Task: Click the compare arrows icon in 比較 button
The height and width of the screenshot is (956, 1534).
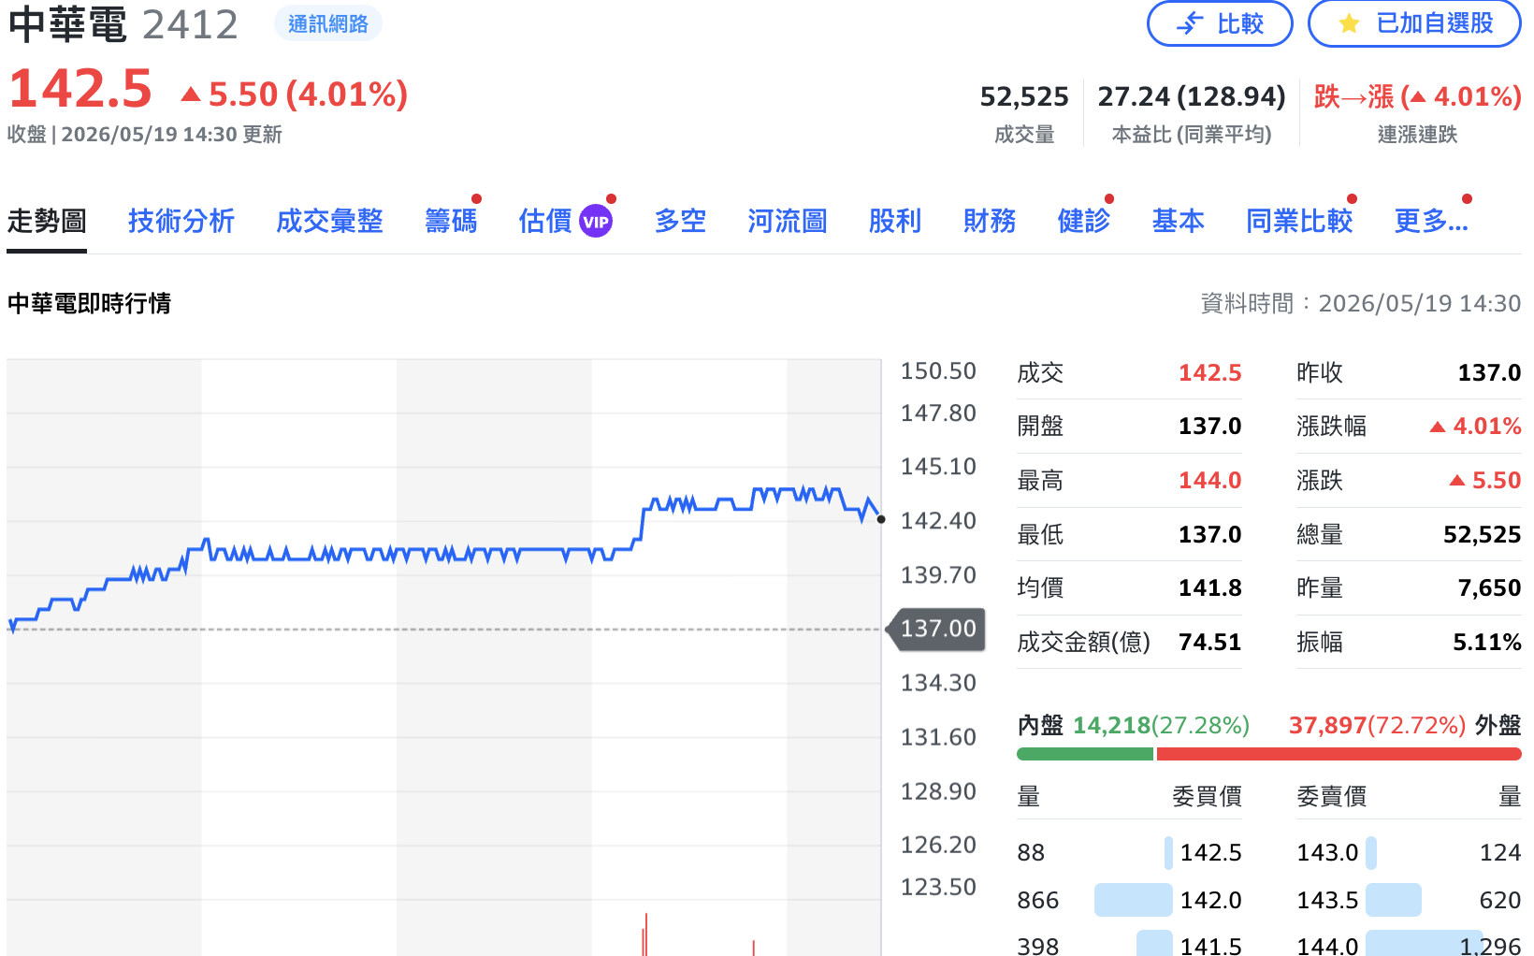Action: [1189, 23]
